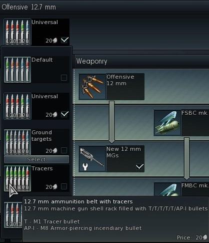Click the New 12 mm MGs checkmark
Screen dimensions: 209x243
point(139,166)
